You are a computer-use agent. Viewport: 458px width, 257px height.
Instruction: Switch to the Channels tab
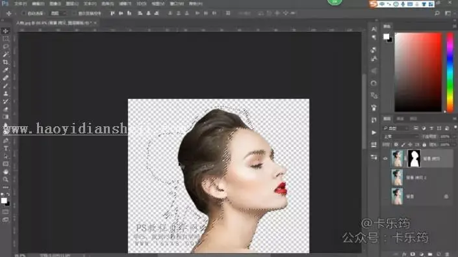tap(400, 118)
